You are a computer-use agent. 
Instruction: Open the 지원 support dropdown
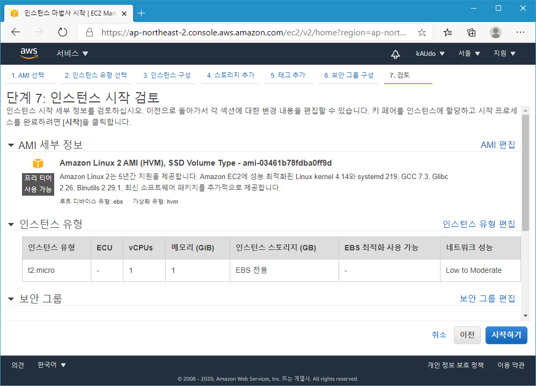504,53
